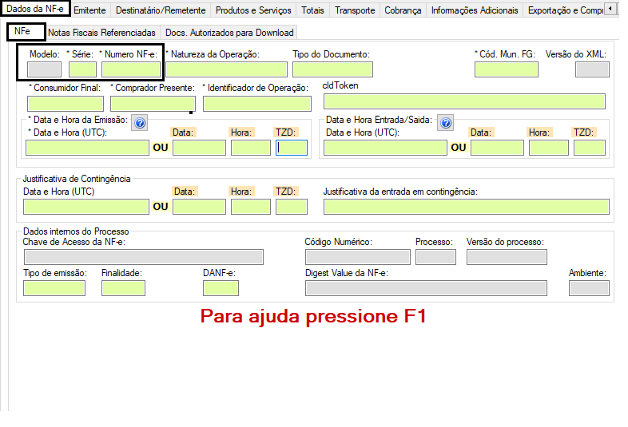
Task: Click Contingência Data e Hora (UTC) field
Action: pyautogui.click(x=86, y=207)
